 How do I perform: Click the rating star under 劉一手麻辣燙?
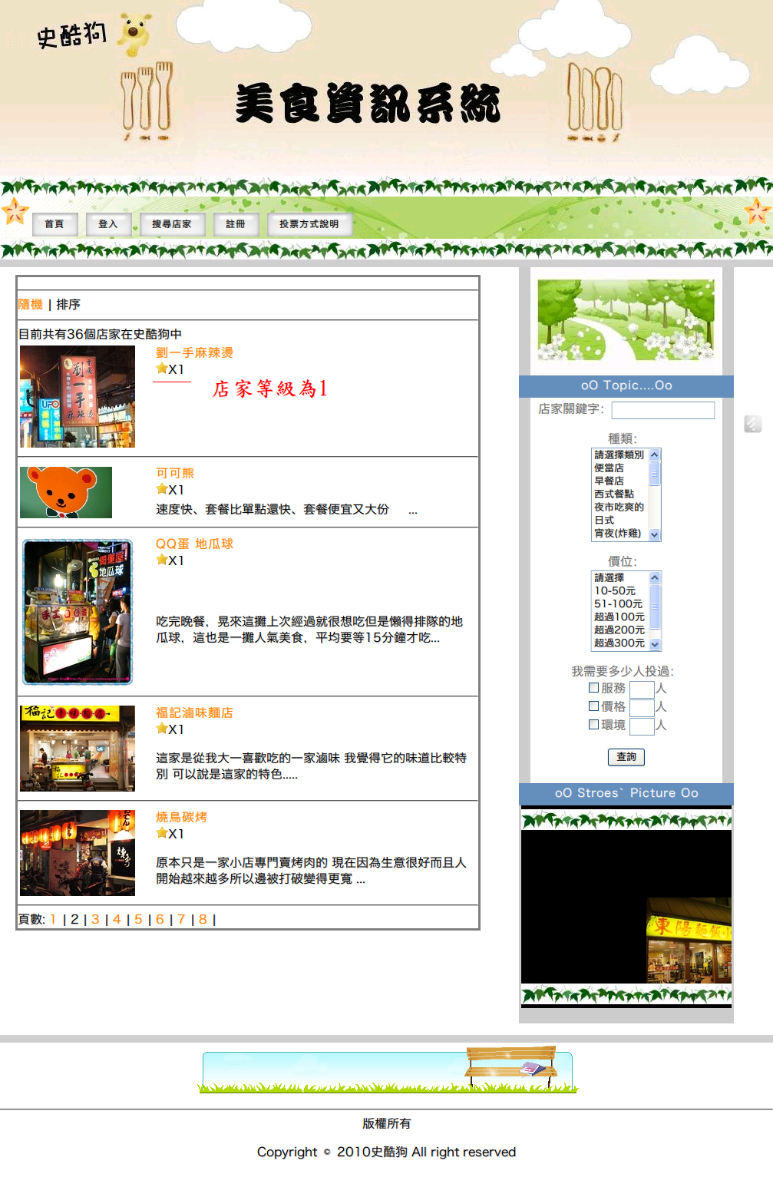click(x=162, y=369)
